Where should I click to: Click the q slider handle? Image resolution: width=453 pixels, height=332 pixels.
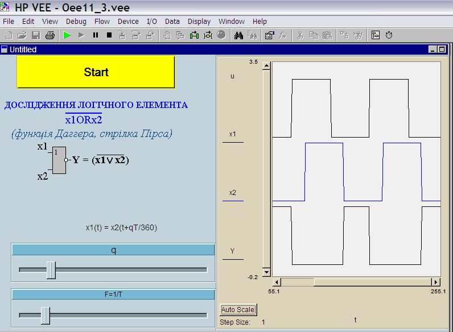click(x=51, y=270)
